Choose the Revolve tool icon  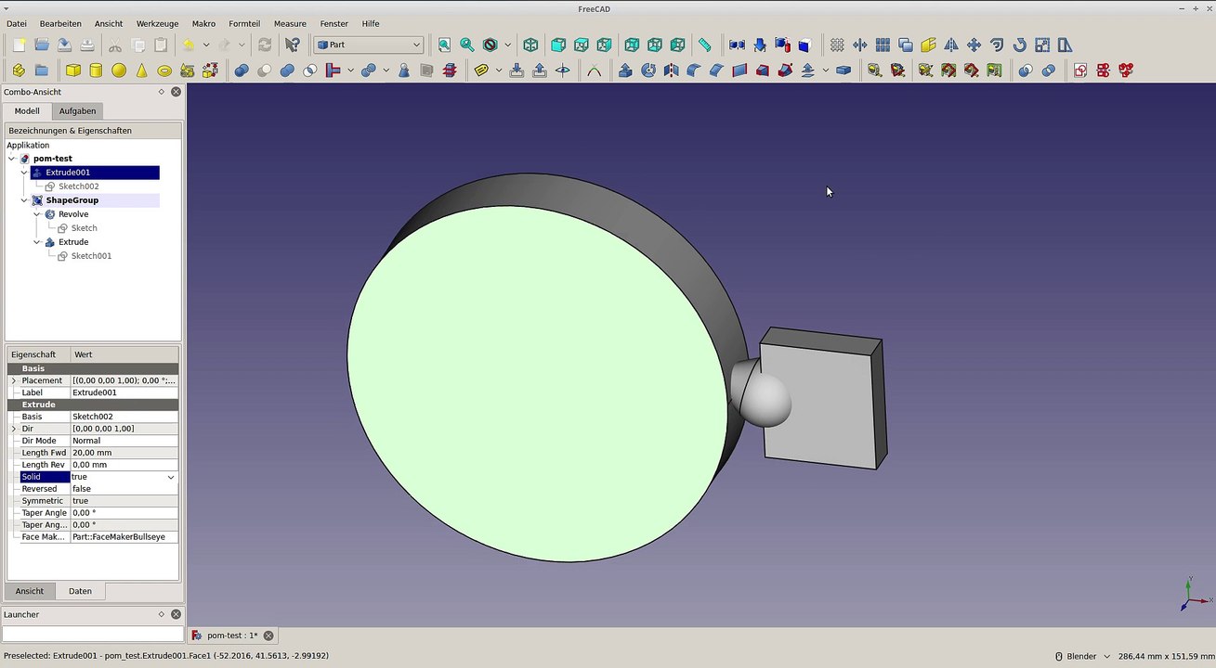pos(648,71)
